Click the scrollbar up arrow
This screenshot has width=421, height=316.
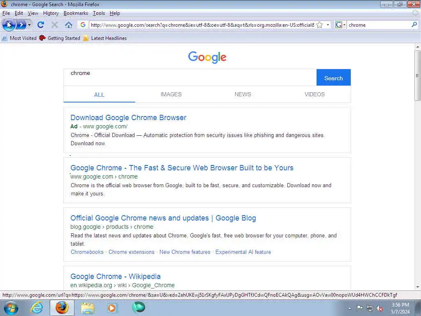pyautogui.click(x=418, y=47)
